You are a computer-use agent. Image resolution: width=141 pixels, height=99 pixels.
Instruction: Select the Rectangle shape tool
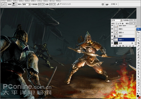point(138,80)
